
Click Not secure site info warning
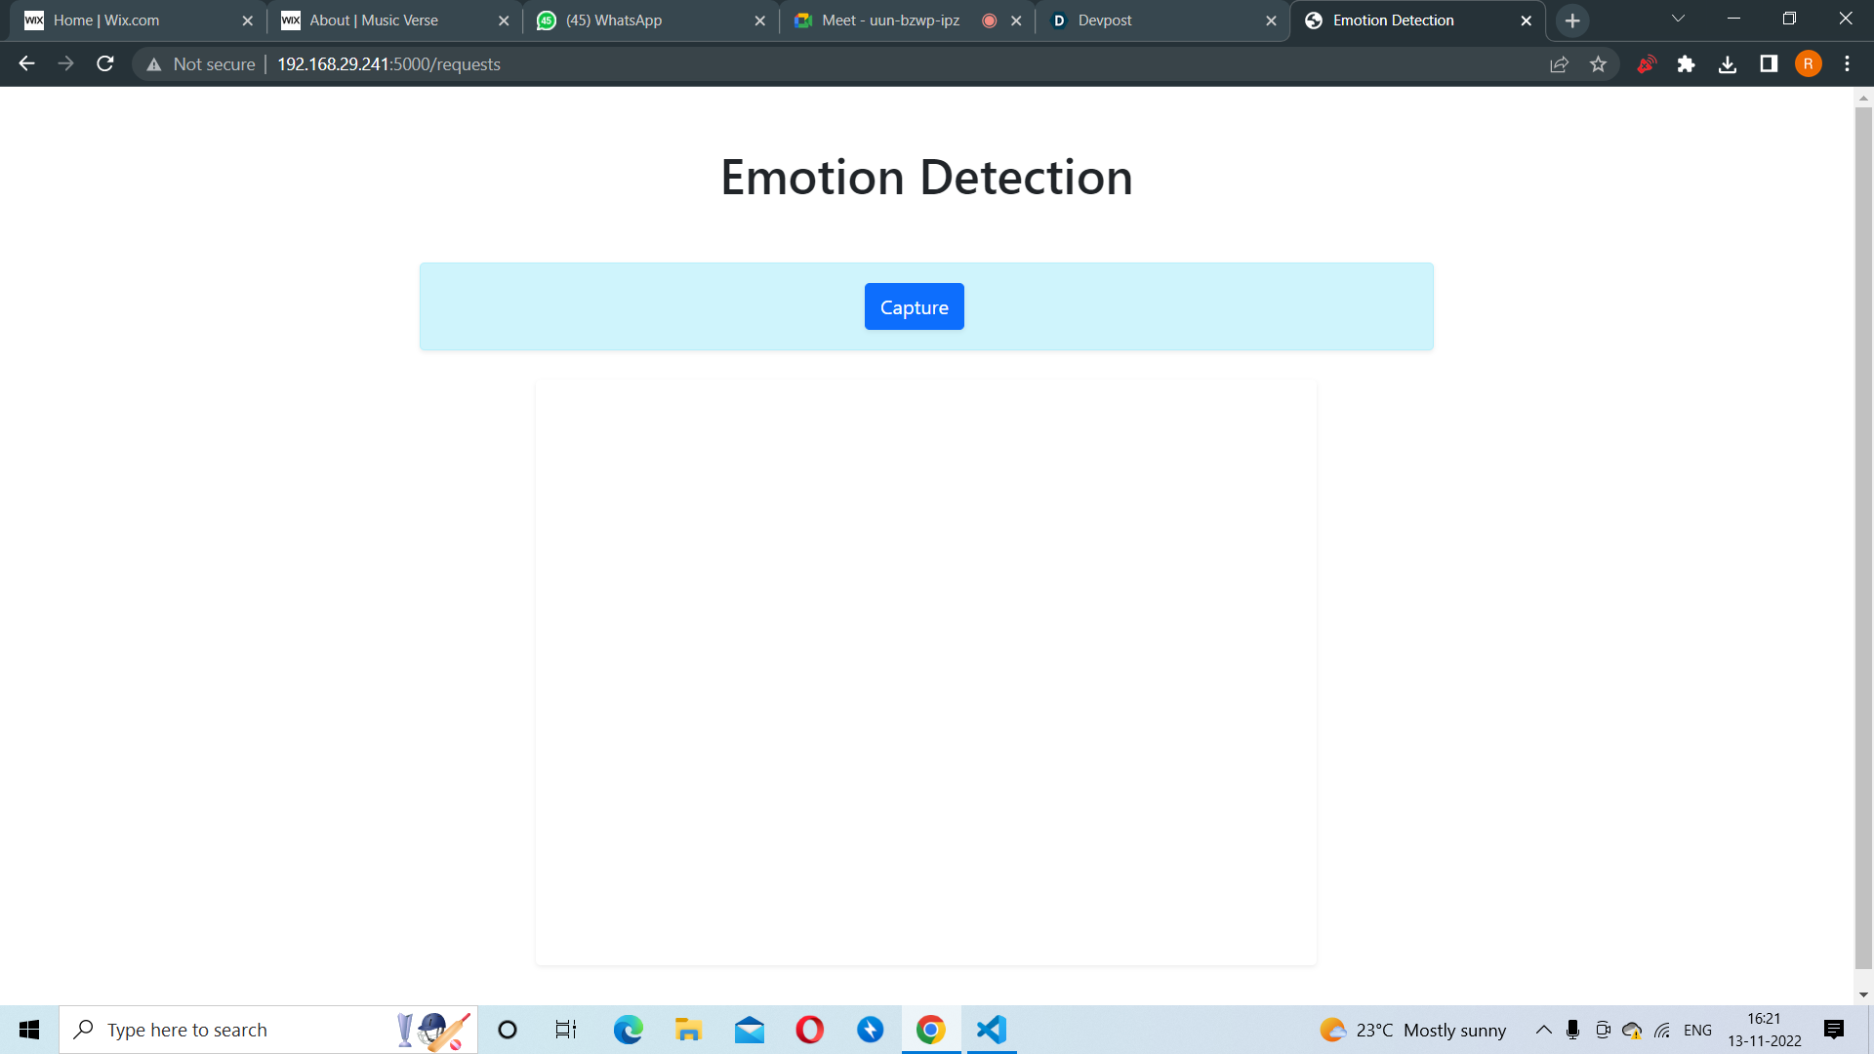[x=201, y=64]
